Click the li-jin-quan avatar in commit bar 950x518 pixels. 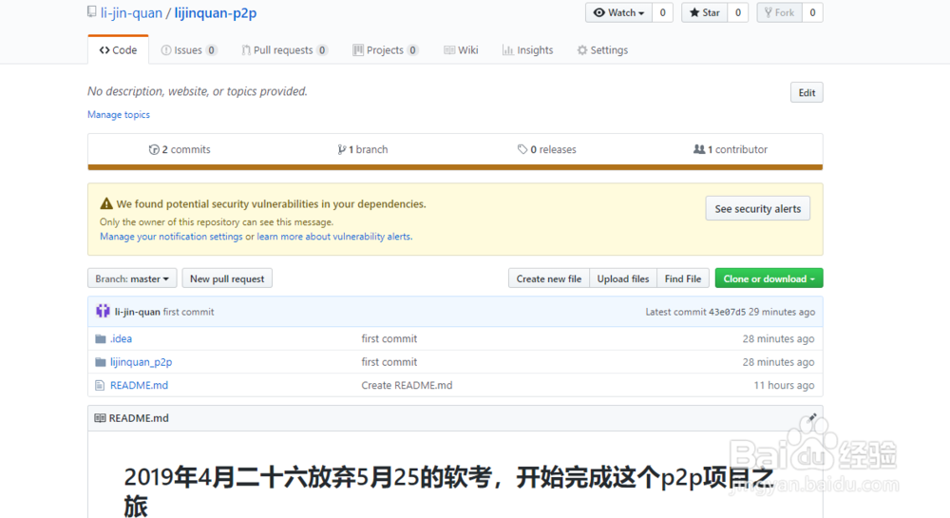click(103, 312)
